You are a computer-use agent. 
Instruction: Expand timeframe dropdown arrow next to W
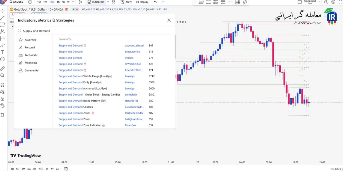(x=73, y=2)
